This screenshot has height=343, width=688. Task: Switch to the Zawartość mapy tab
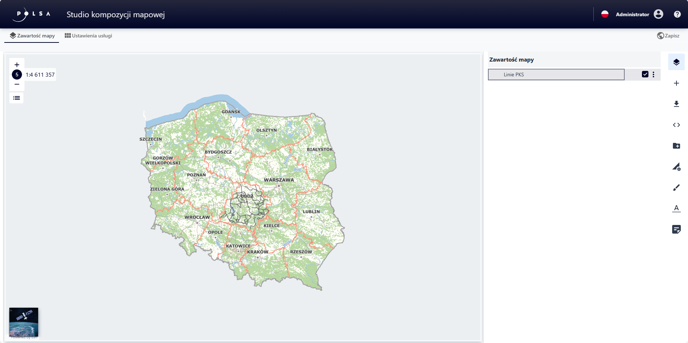[32, 36]
